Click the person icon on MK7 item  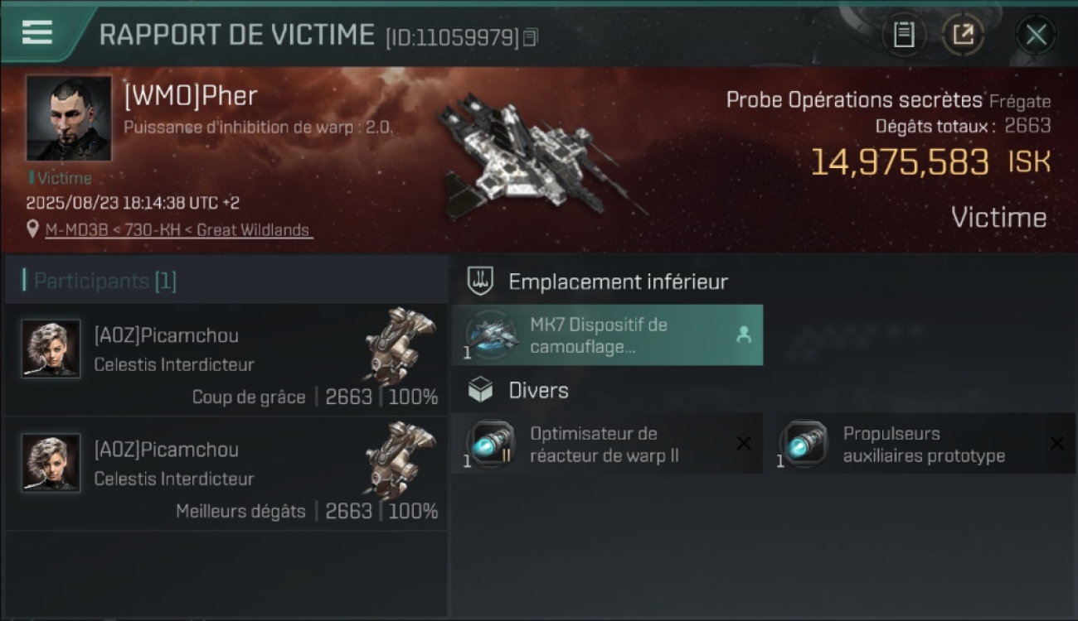743,335
